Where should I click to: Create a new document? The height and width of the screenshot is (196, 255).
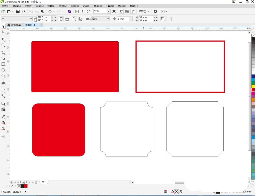[x=3, y=11]
